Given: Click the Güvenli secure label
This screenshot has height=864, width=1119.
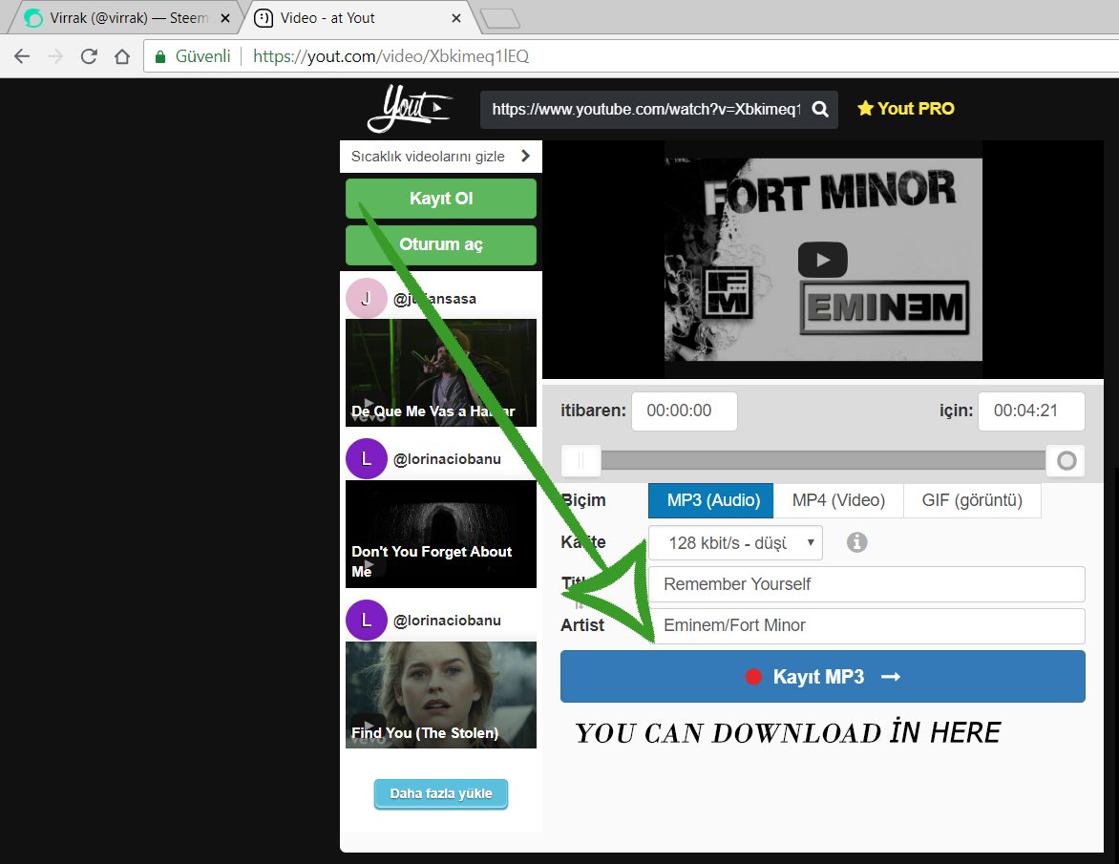Looking at the screenshot, I should pos(202,56).
